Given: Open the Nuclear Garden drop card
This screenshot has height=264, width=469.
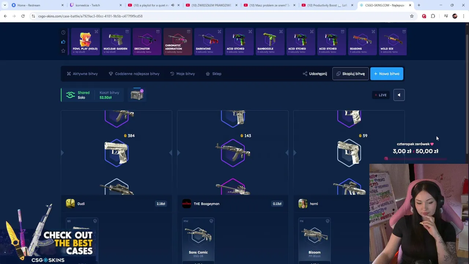Looking at the screenshot, I should pyautogui.click(x=116, y=42).
